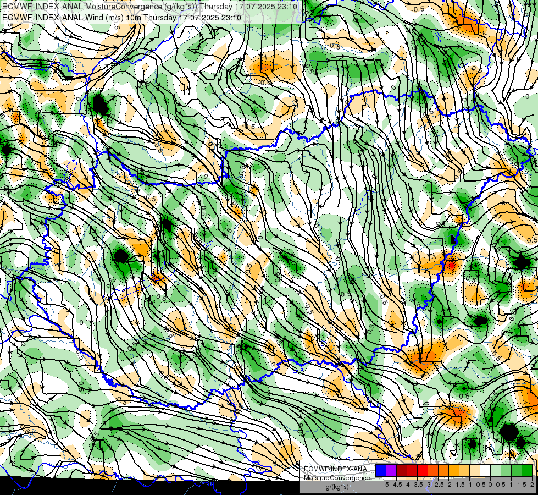Click the -3 tick label on the legend

[428, 485]
